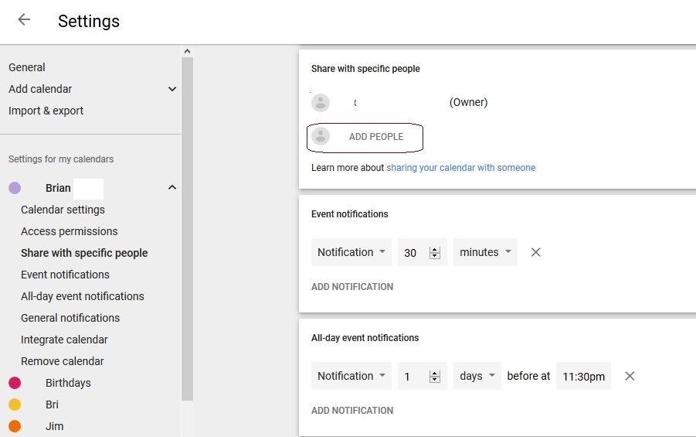Screen dimensions: 696x437
Task: Click the 11:30pm time field
Action: click(583, 377)
